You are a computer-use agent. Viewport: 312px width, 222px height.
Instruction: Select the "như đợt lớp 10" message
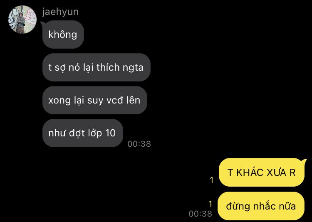tap(83, 133)
